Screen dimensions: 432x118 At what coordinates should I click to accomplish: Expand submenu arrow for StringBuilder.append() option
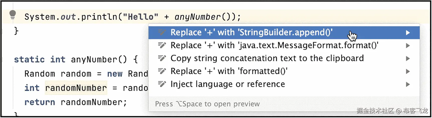[408, 33]
